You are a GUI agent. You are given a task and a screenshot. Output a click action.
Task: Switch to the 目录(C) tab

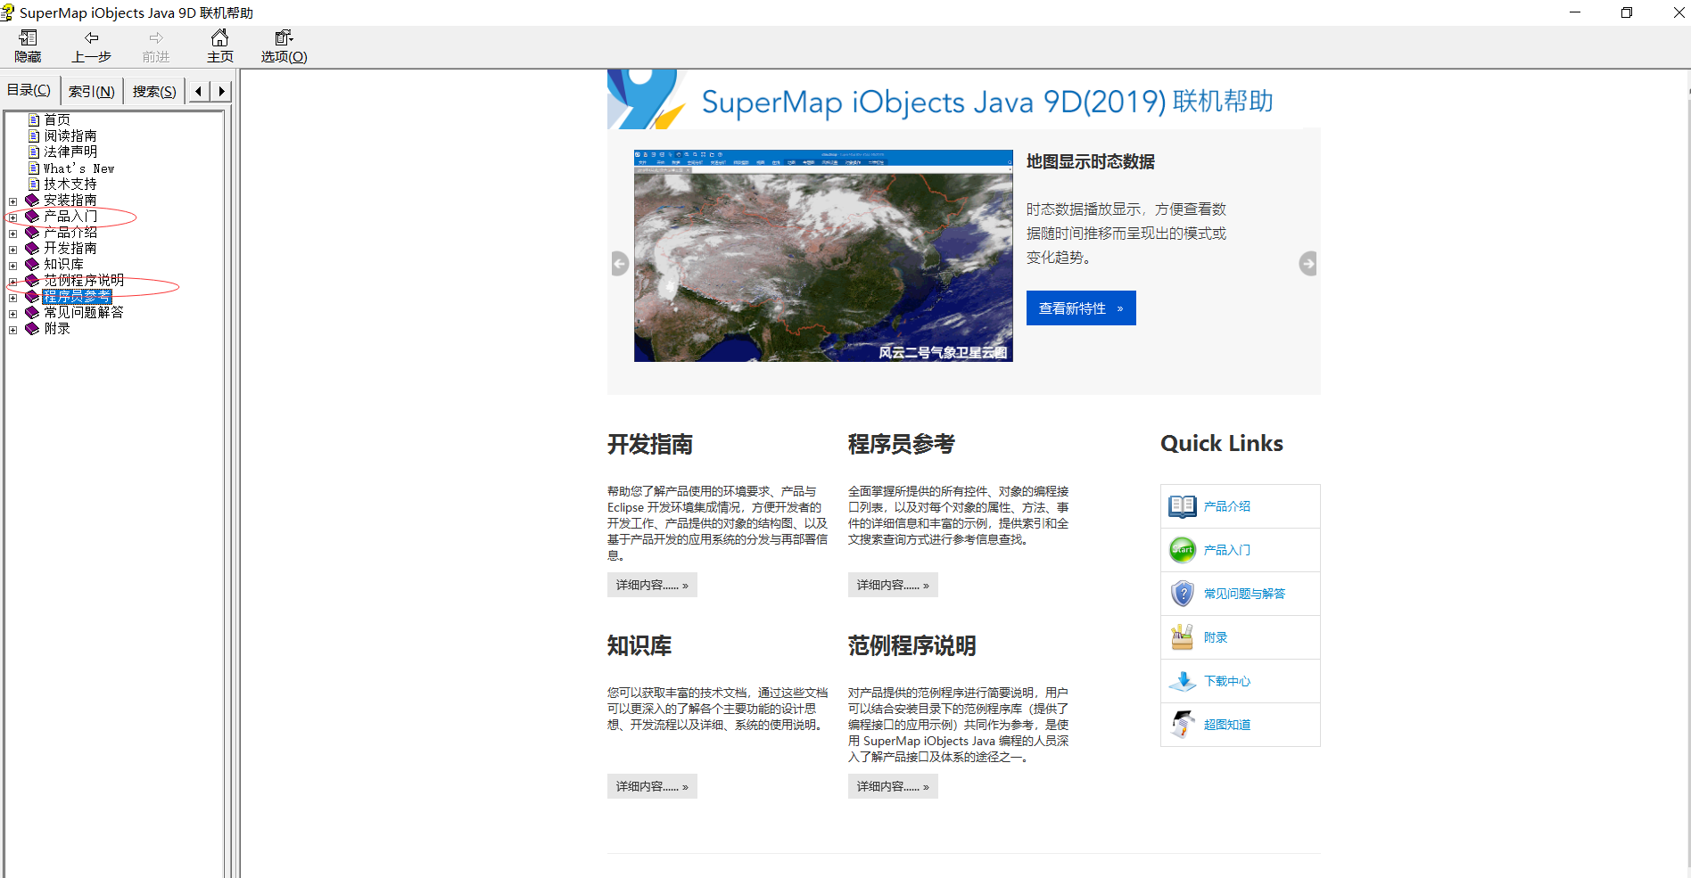pos(29,90)
